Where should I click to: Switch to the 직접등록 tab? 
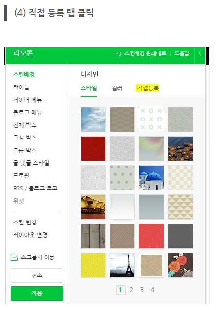[148, 88]
